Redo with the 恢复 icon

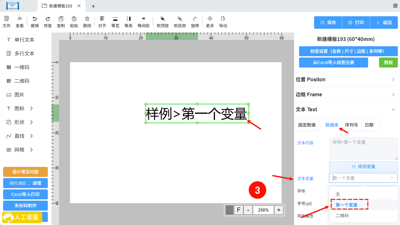point(48,22)
